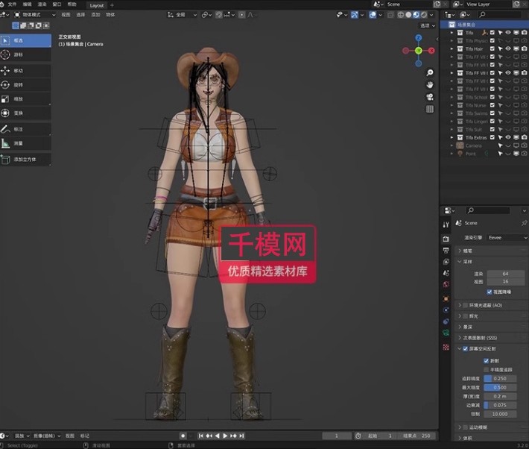Viewport: 529px width, 449px height.
Task: Click the red X axis on navigation gizmo
Action: click(x=431, y=51)
